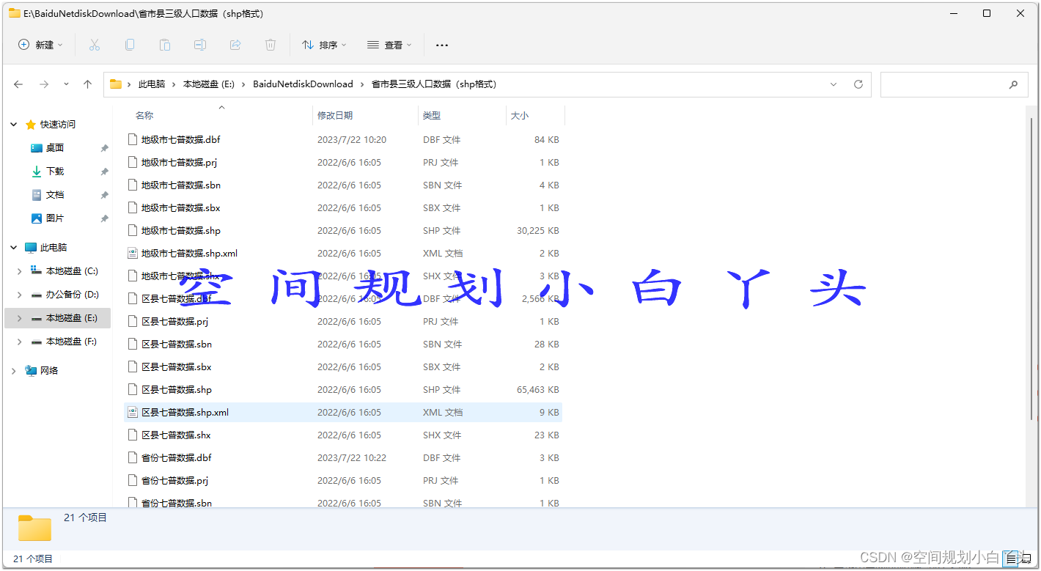Viewport: 1041px width, 571px height.
Task: Click the Cut scissors icon
Action: coord(95,45)
